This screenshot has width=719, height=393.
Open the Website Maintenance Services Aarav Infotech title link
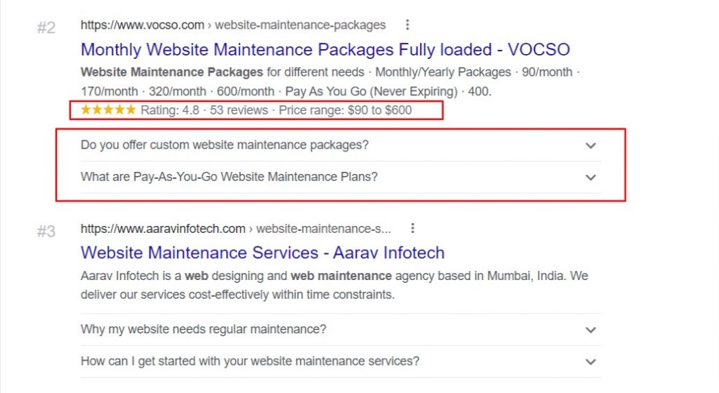263,253
